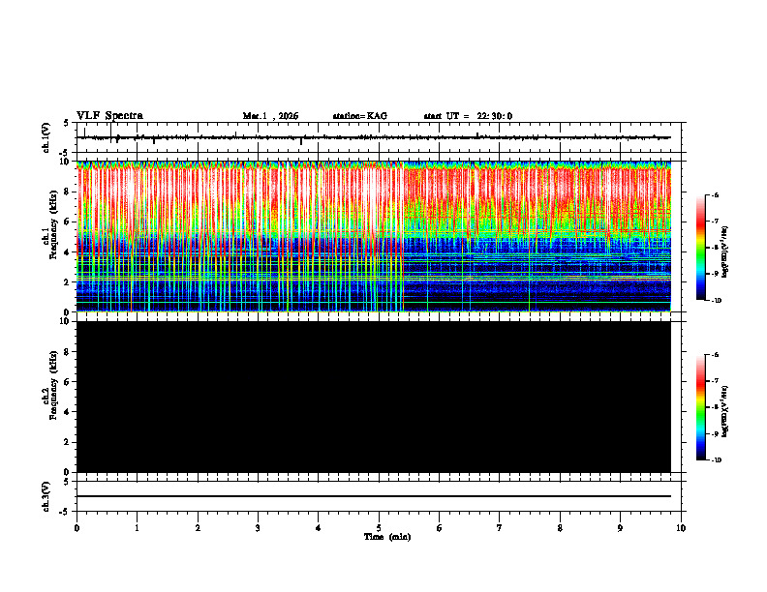Image resolution: width=767 pixels, height=592 pixels.
Task: Click the black ch.2 spectrogram panel
Action: pyautogui.click(x=374, y=397)
